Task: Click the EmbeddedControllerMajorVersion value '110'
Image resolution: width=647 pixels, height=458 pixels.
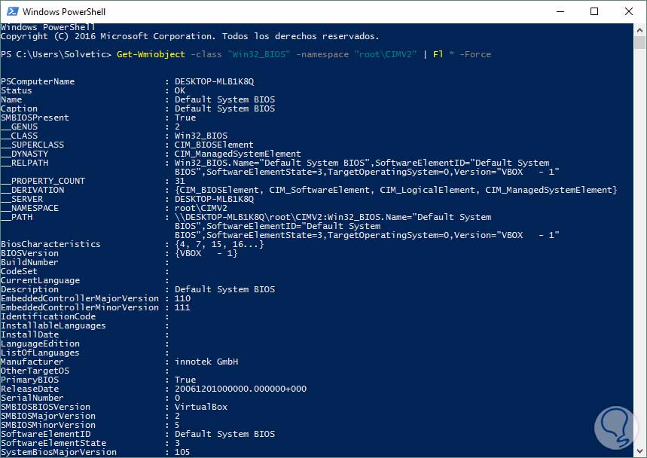Action: click(182, 298)
